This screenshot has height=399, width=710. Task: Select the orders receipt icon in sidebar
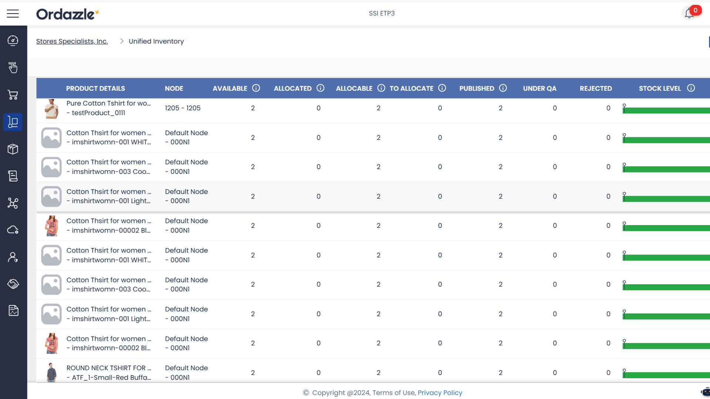coord(13,176)
